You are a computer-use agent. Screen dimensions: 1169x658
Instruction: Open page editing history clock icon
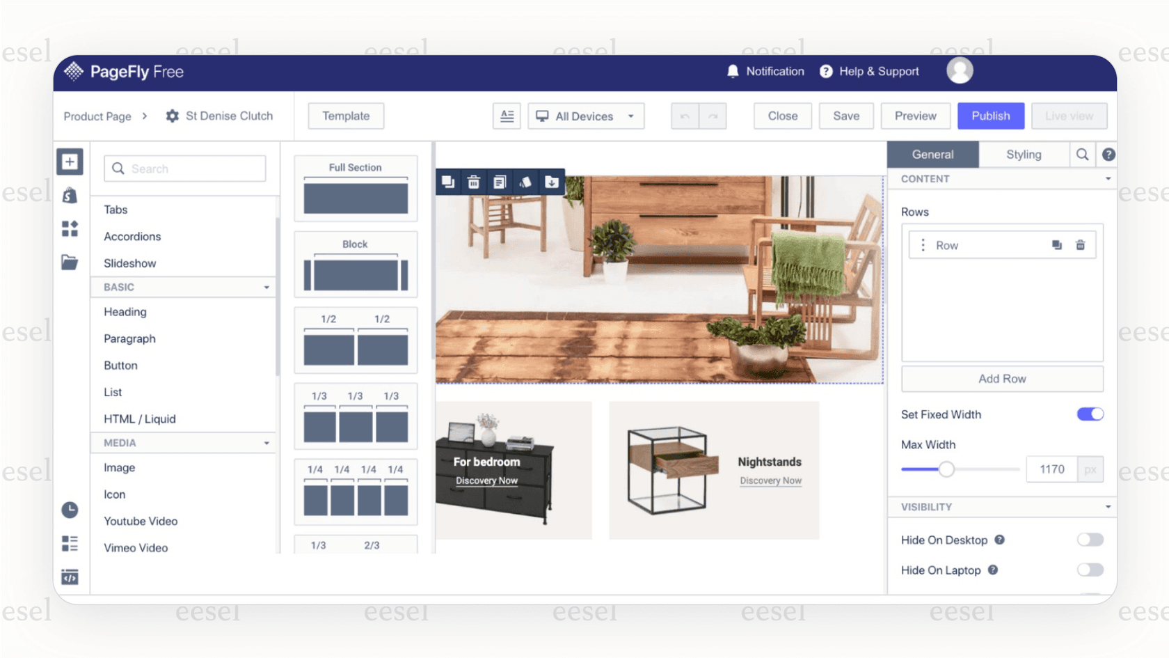tap(70, 510)
